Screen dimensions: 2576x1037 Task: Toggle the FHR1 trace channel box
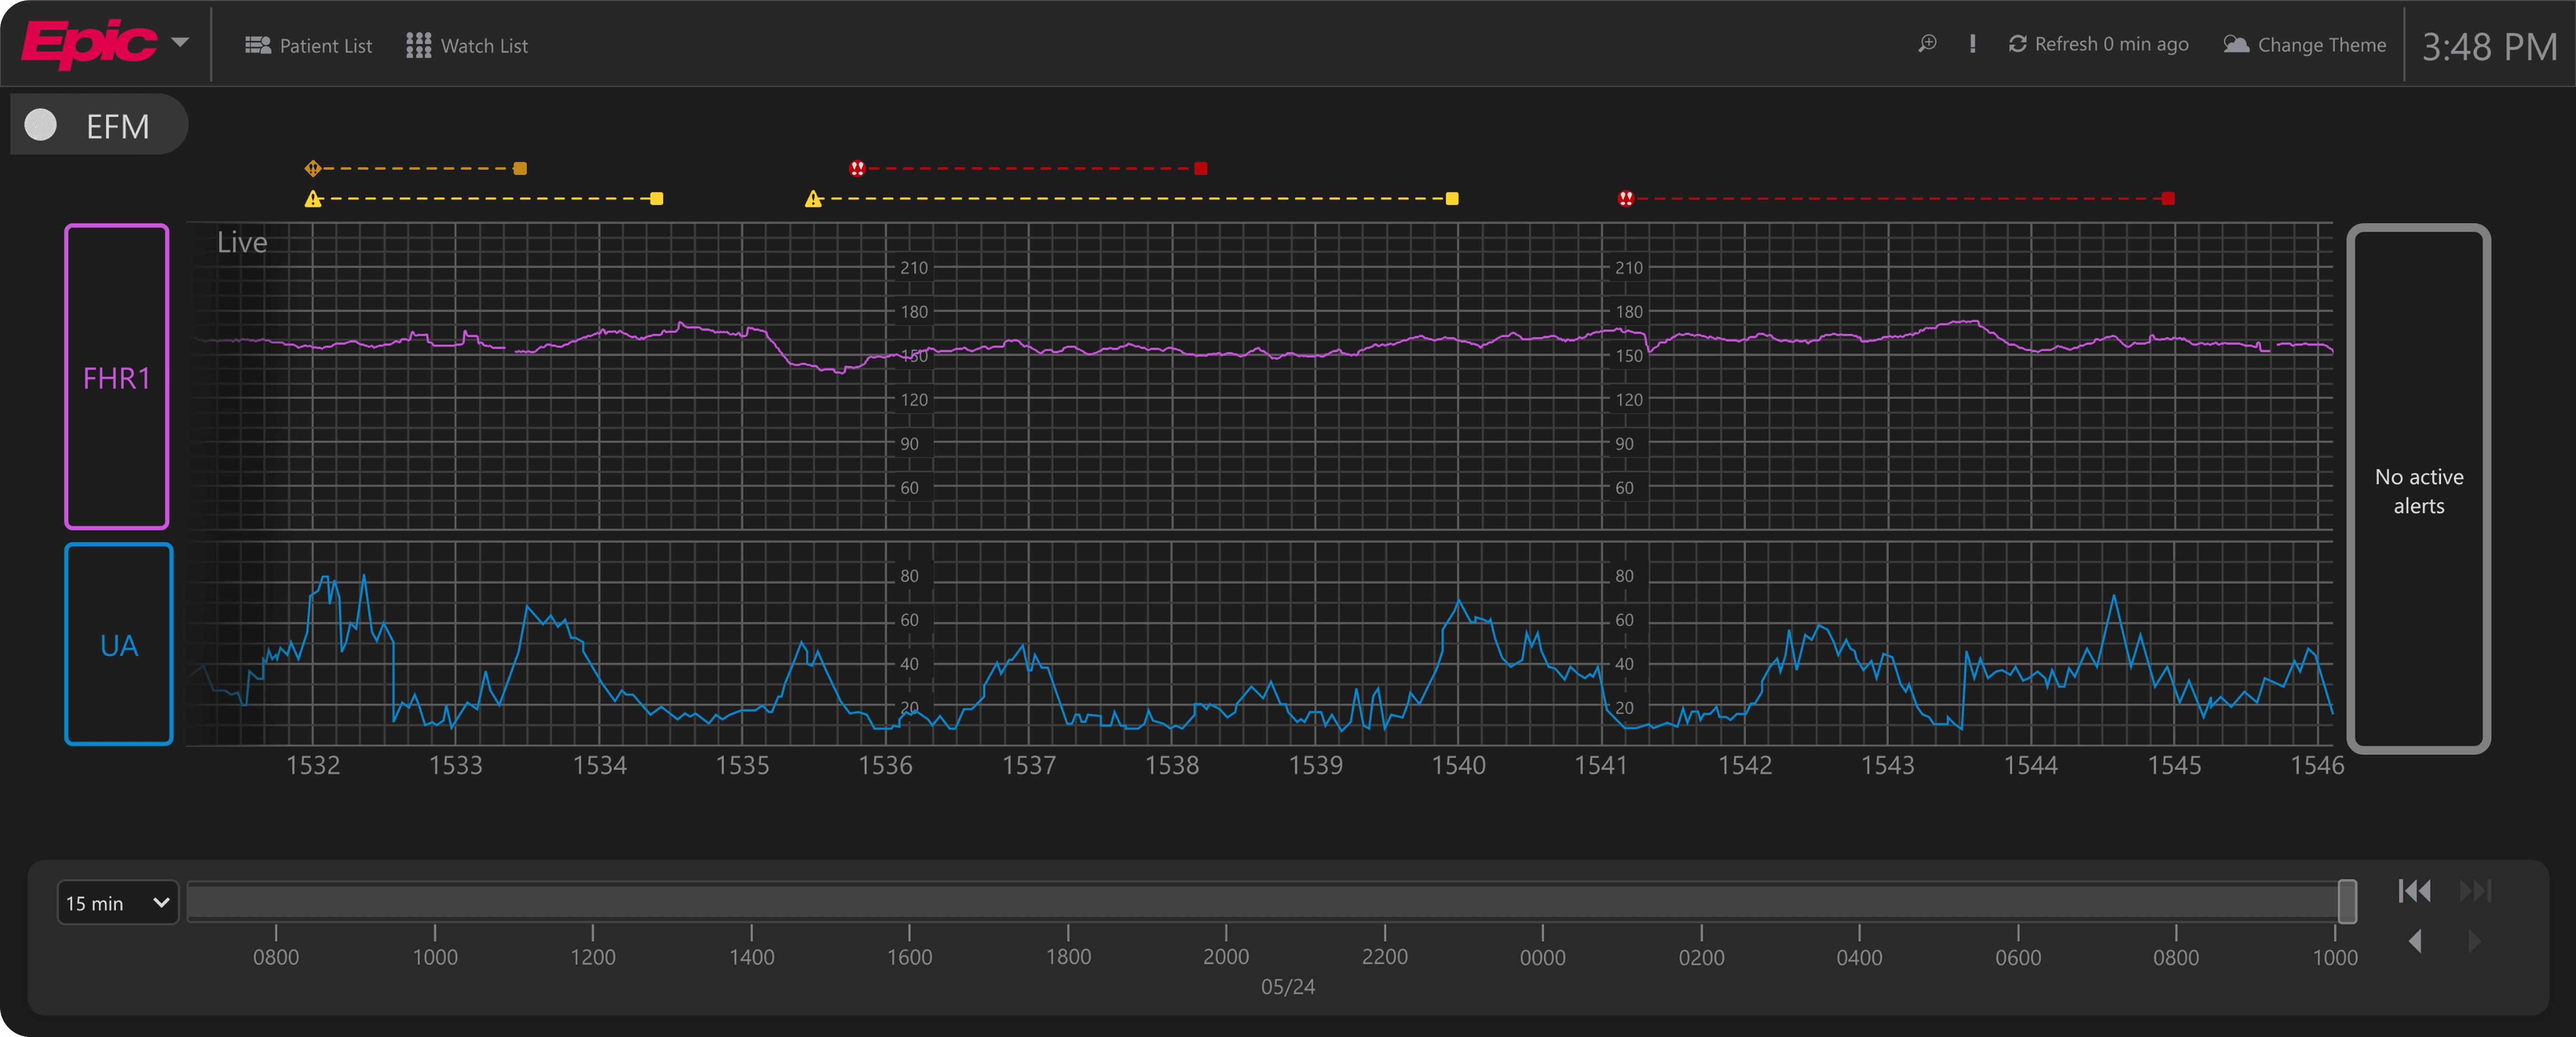click(x=117, y=377)
